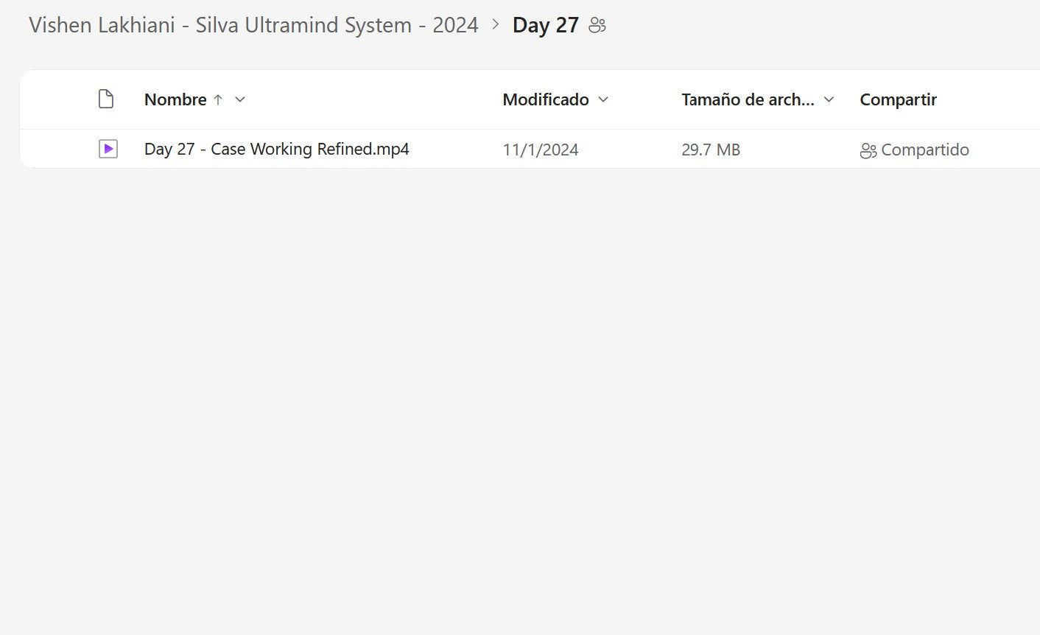1040x635 pixels.
Task: Click the 11/1/2024 modified date cell
Action: point(541,150)
